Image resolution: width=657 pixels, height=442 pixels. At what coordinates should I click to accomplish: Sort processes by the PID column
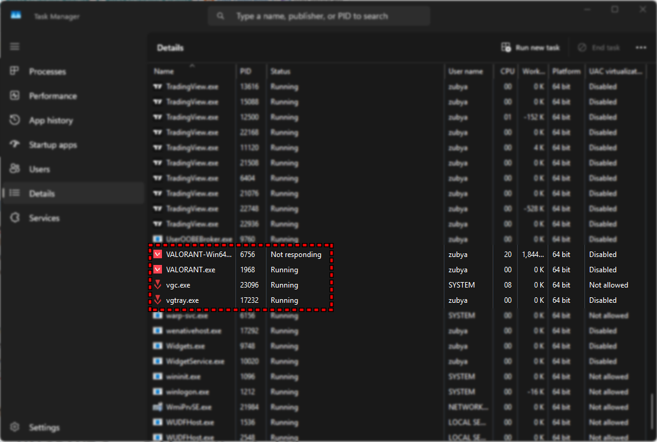coord(246,71)
